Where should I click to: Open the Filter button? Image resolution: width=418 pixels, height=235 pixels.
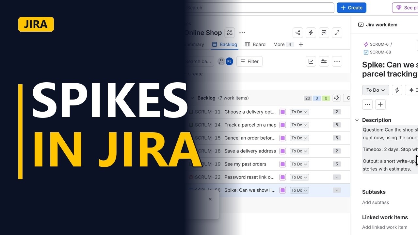click(x=249, y=61)
